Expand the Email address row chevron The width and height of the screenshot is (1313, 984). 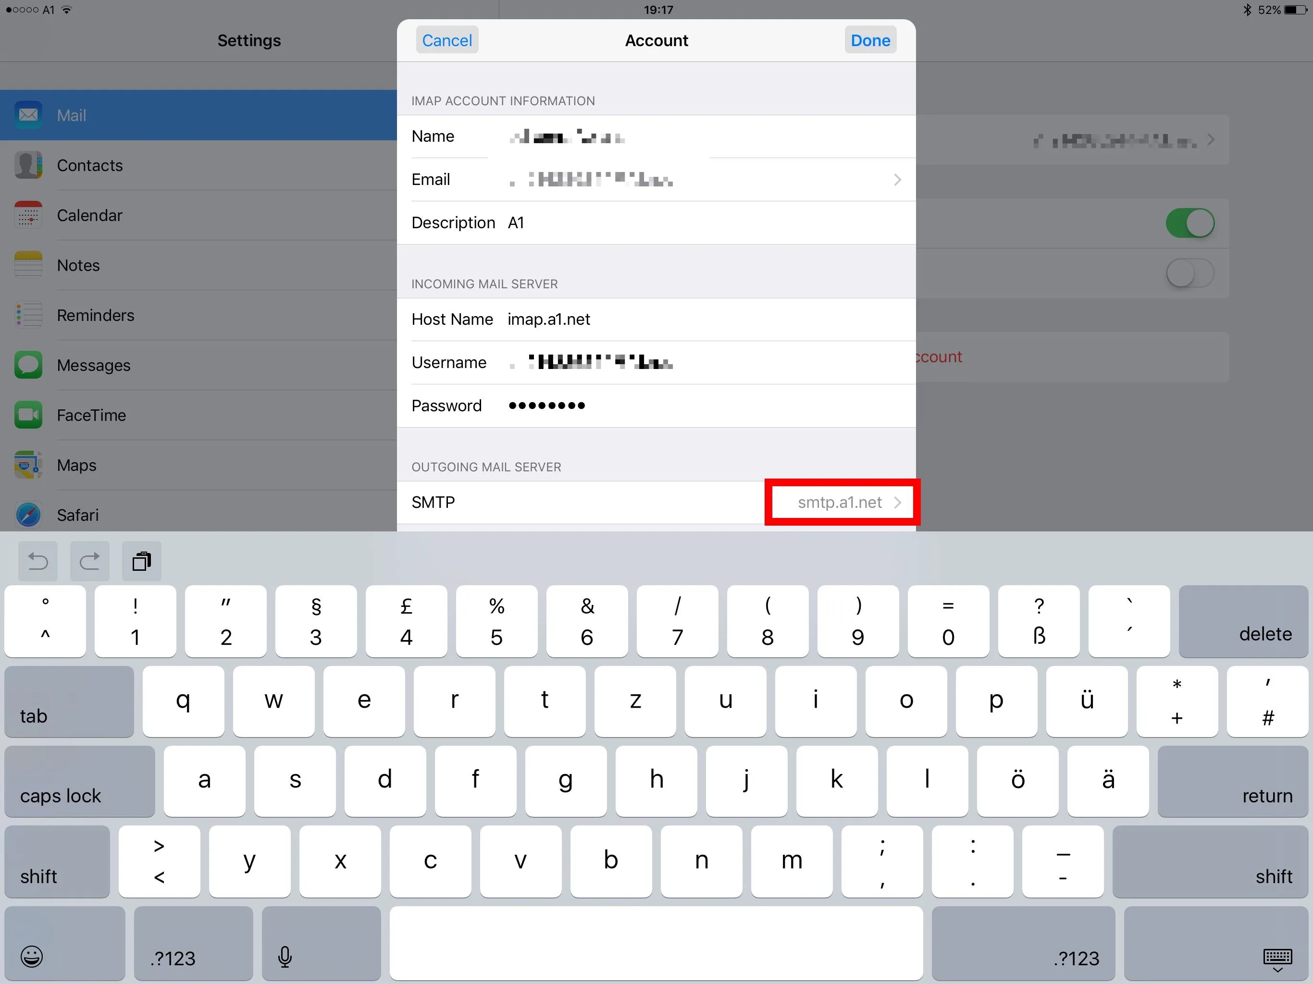point(897,179)
